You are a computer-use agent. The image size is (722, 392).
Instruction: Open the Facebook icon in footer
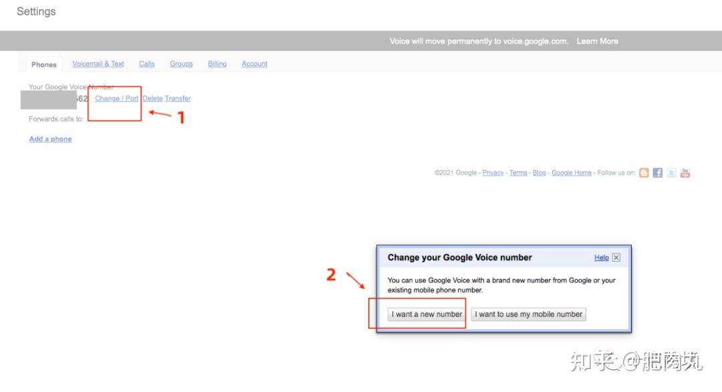[x=658, y=173]
